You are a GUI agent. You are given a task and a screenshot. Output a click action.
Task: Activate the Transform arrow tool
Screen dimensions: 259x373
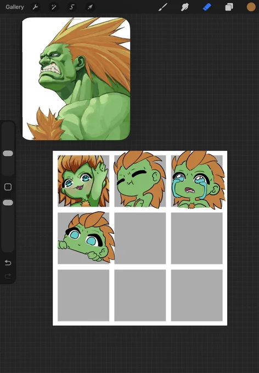[90, 7]
